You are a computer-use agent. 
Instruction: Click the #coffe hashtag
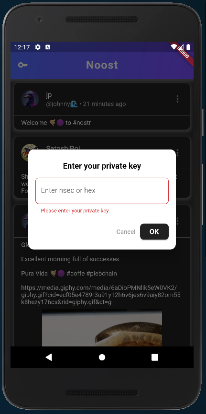point(76,274)
